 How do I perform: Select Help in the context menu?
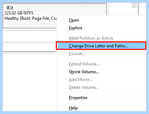coord(101,108)
